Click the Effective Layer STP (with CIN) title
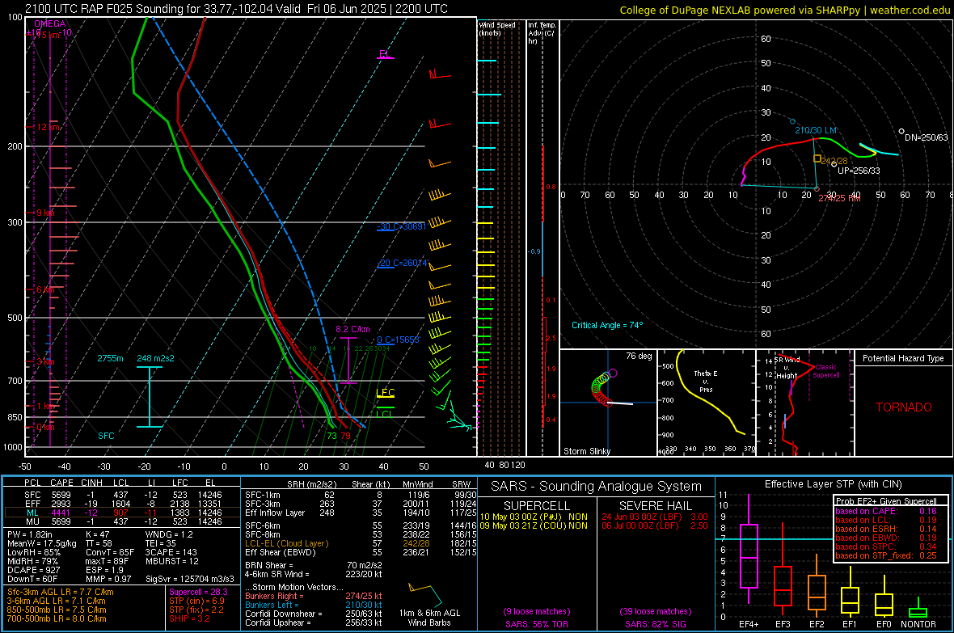Screen dimensions: 954x633 pos(833,484)
